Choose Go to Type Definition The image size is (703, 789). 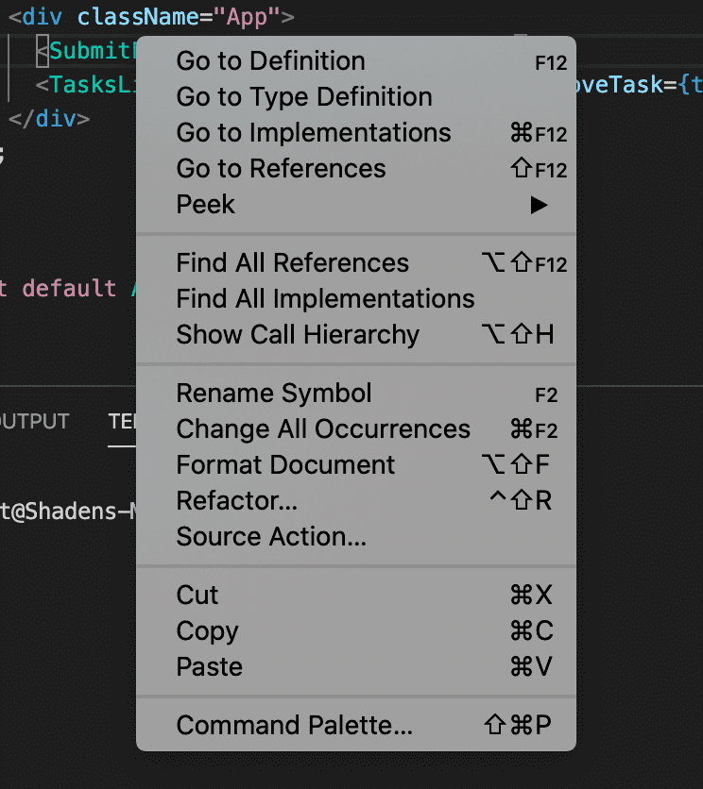click(x=303, y=97)
